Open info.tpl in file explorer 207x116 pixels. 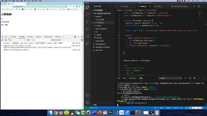click(x=99, y=38)
